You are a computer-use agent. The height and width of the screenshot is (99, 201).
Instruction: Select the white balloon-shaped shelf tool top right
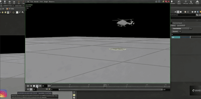point(172,2)
